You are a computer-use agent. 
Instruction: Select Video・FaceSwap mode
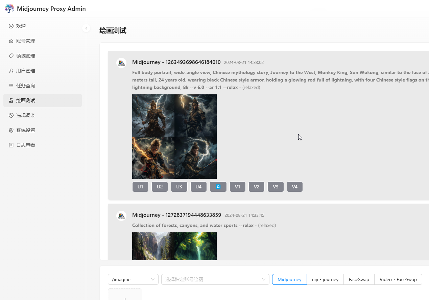point(398,279)
